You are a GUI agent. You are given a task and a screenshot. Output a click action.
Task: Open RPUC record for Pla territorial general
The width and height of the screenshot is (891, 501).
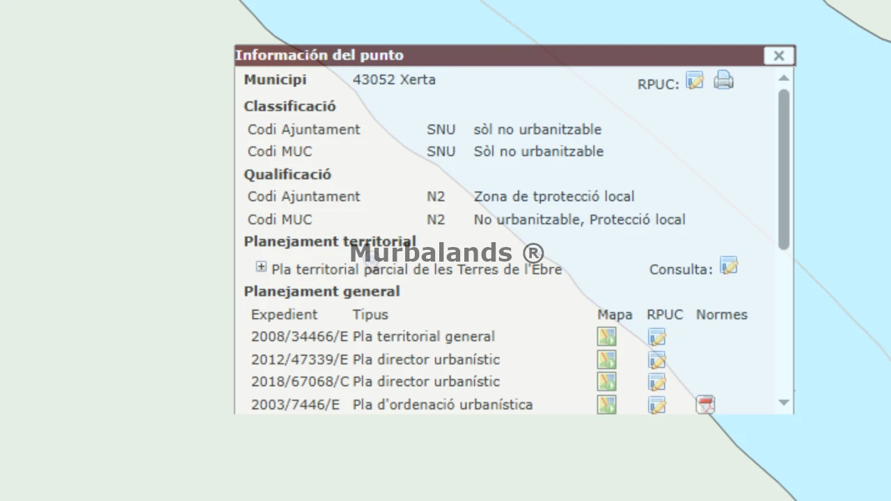pyautogui.click(x=656, y=337)
